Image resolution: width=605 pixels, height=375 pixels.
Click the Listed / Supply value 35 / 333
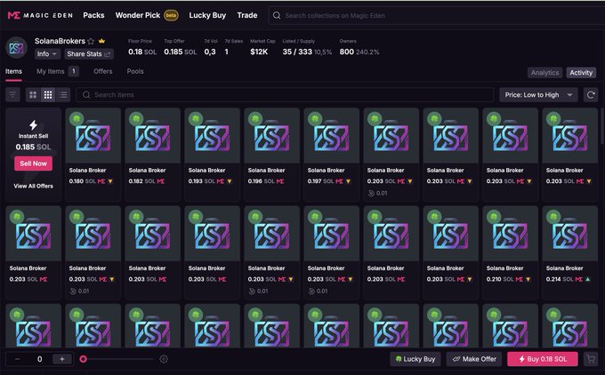click(x=297, y=52)
